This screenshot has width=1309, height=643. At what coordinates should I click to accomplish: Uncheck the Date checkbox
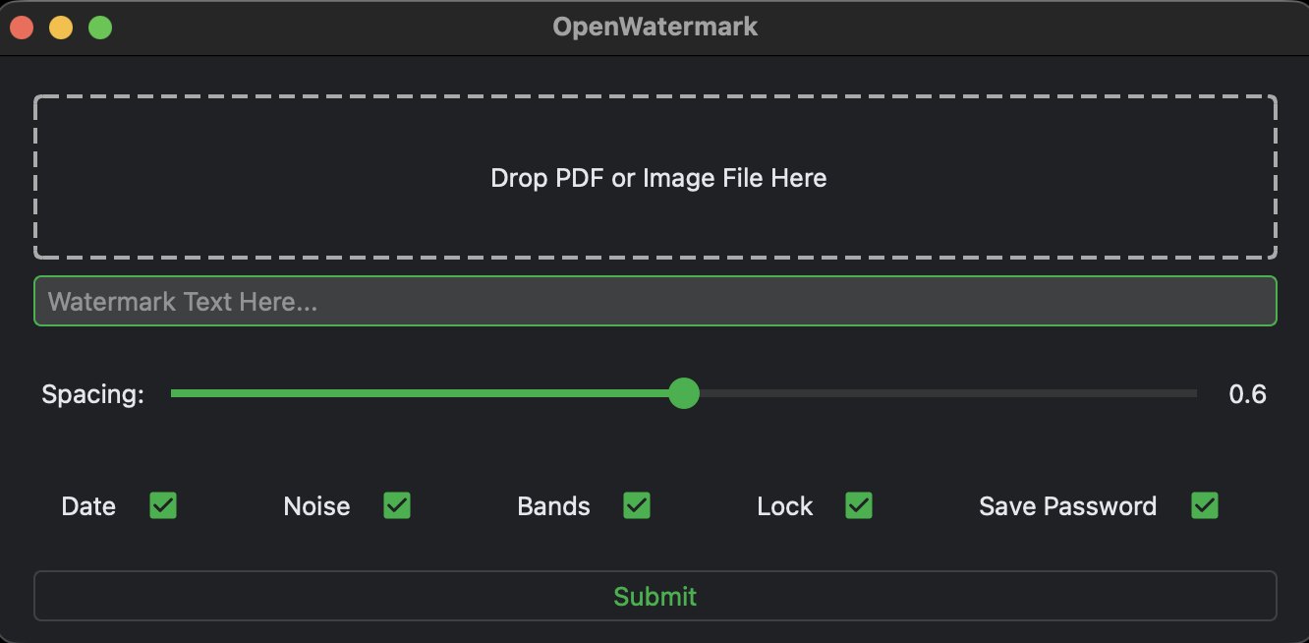tap(163, 505)
